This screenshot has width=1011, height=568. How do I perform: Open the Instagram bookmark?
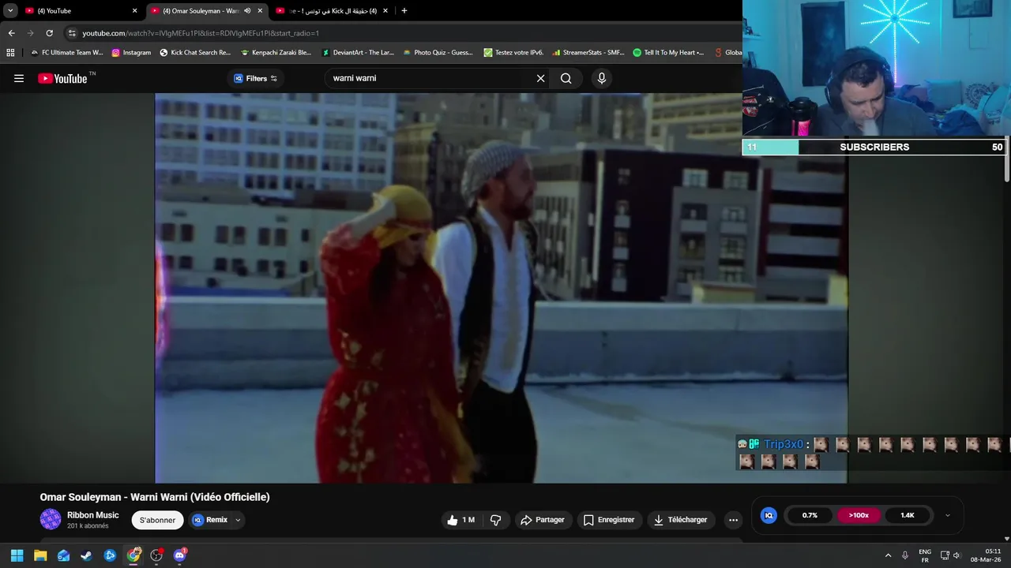coord(131,53)
